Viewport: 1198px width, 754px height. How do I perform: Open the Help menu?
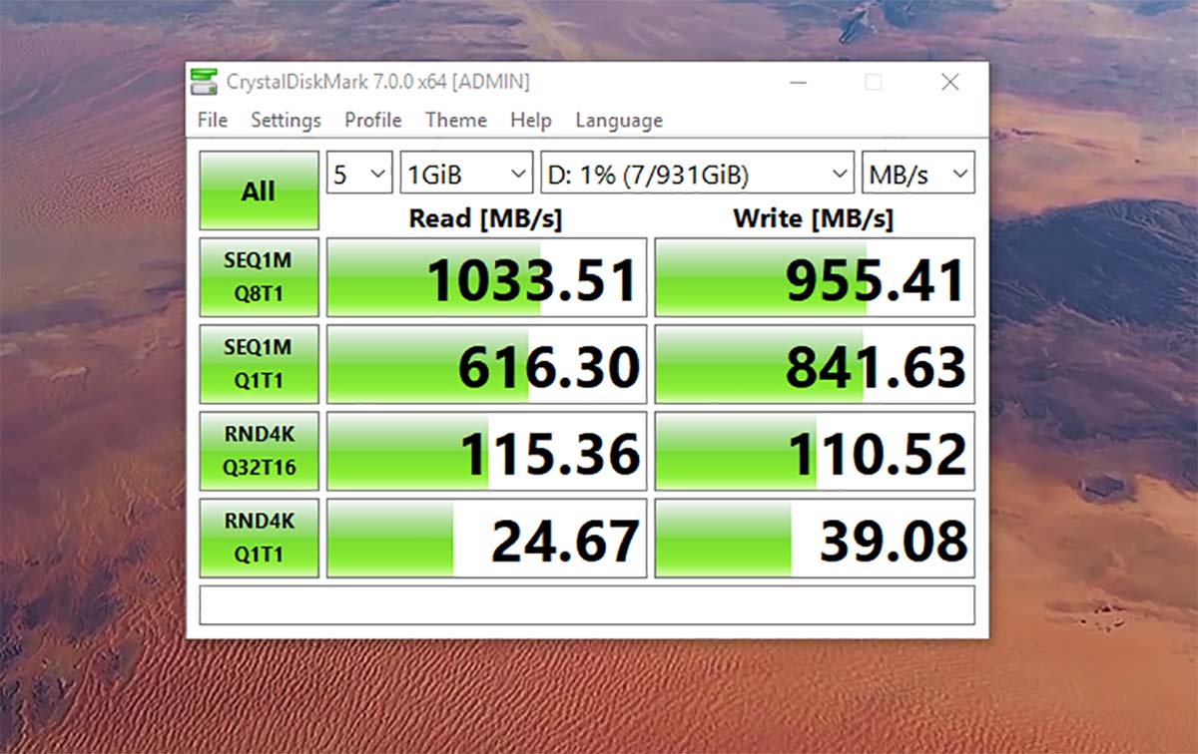point(530,120)
